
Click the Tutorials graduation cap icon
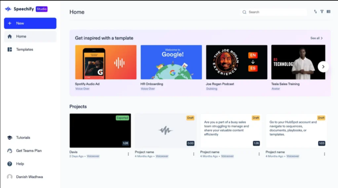coord(10,138)
